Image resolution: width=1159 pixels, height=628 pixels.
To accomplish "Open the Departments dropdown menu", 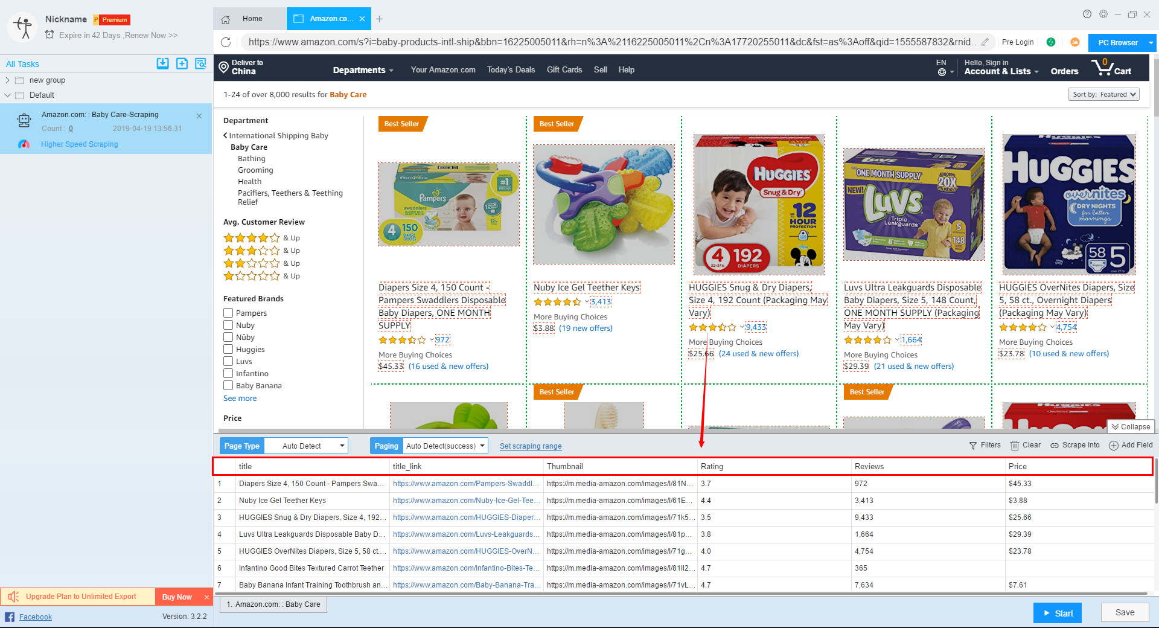I will point(363,70).
